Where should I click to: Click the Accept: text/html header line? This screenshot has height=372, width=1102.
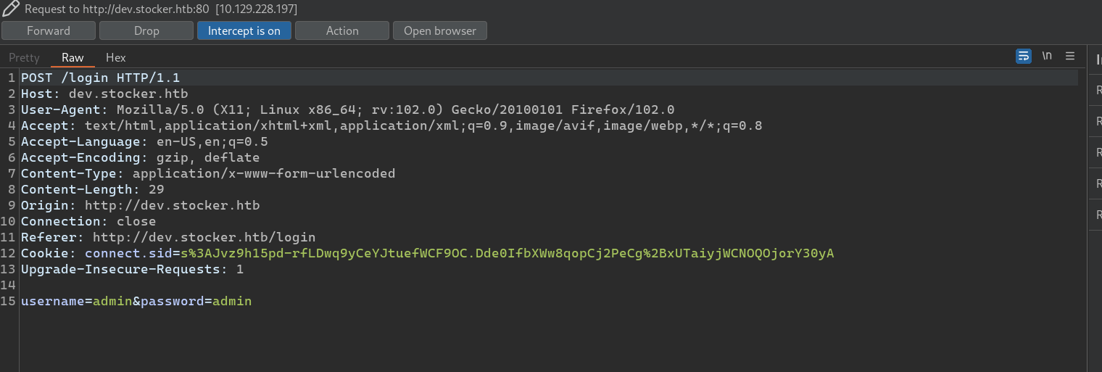click(x=391, y=125)
